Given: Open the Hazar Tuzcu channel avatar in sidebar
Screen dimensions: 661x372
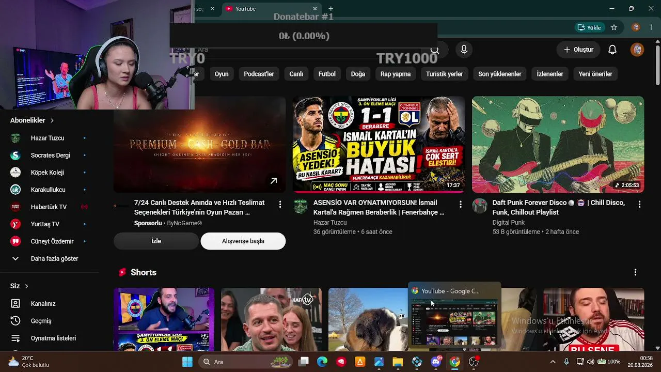Looking at the screenshot, I should [15, 138].
